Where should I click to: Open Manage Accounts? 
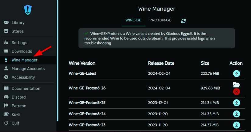click(x=28, y=69)
